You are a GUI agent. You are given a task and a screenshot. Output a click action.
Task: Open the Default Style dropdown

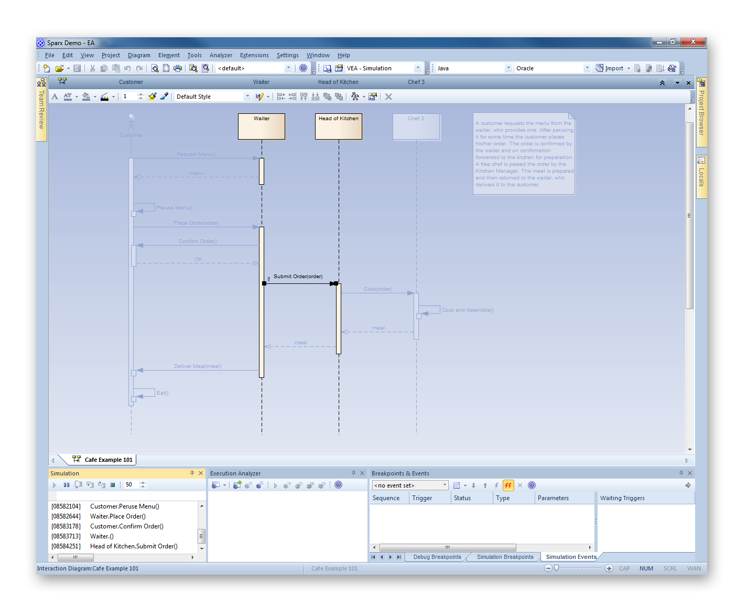click(x=247, y=97)
